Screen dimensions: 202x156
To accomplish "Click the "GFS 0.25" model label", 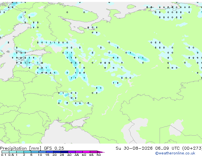I will [x=54, y=148].
